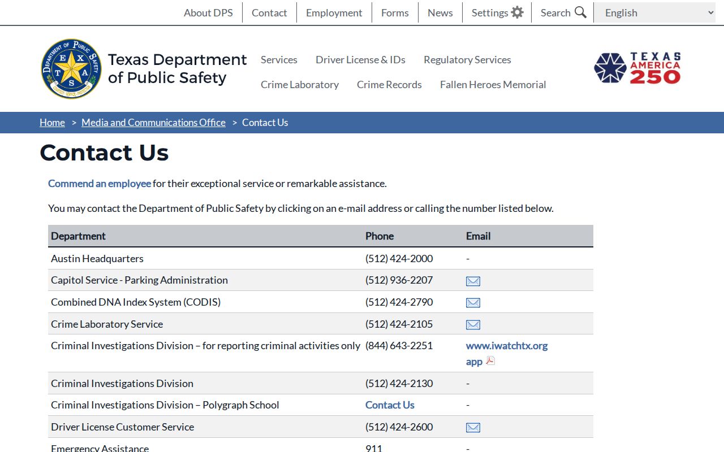Go to the Contact top link
This screenshot has height=452, width=724.
pyautogui.click(x=269, y=12)
